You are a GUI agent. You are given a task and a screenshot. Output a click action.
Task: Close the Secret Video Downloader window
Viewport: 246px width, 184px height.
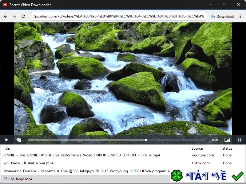[239, 5]
